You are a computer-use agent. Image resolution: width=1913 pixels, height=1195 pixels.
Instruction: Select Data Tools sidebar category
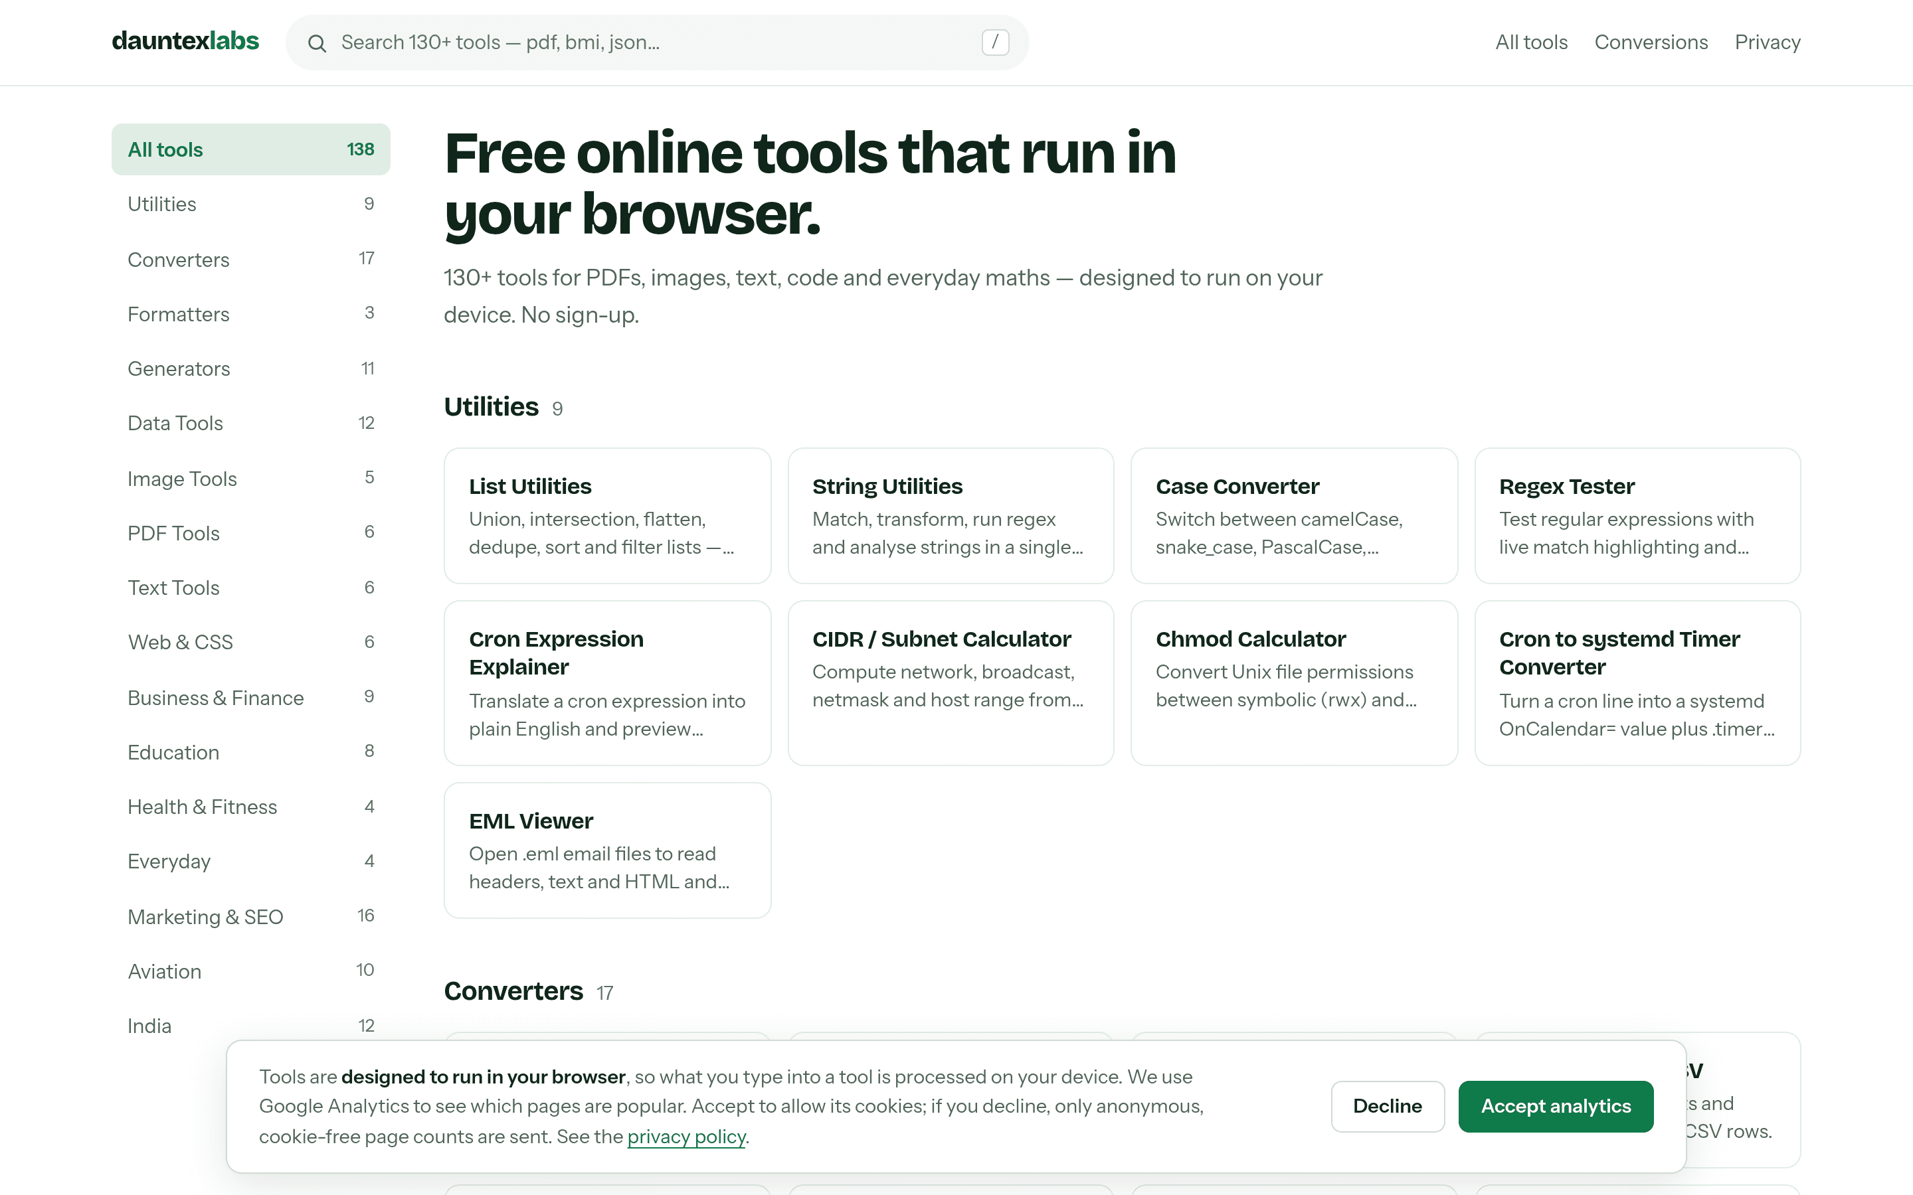(x=250, y=423)
